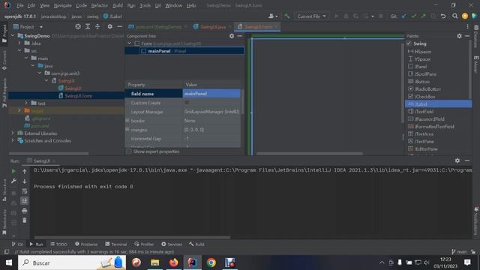Open Services tool window button
Screen dimensions: 480x270
coord(172,244)
